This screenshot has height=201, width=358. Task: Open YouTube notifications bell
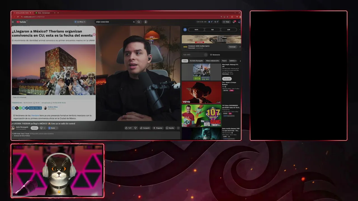coord(234,22)
